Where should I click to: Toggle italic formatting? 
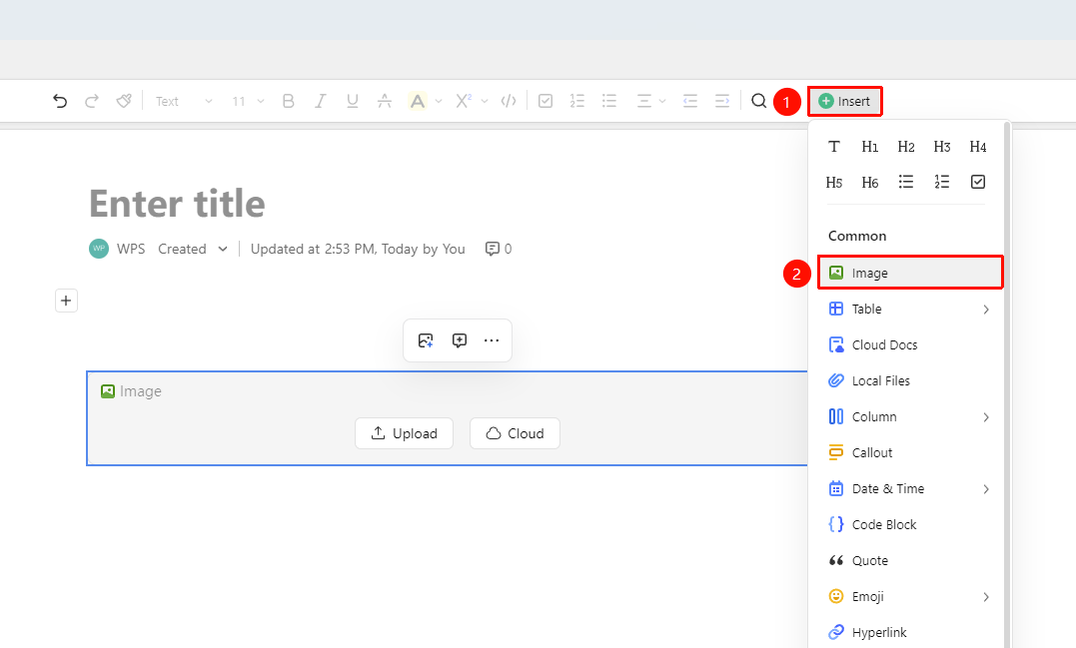coord(321,102)
